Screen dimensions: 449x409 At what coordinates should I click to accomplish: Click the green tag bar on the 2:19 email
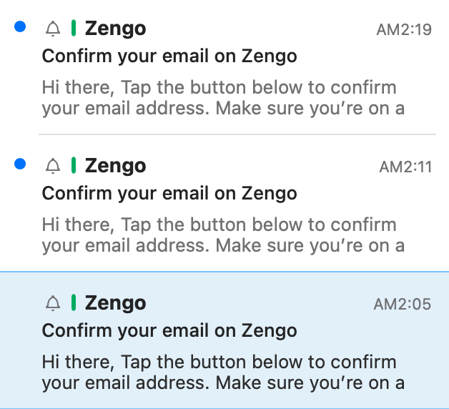[x=73, y=29]
